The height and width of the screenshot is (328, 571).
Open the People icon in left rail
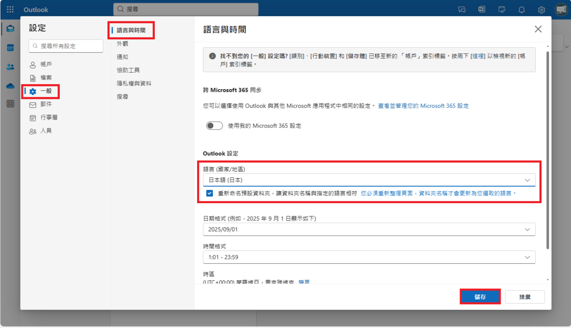(x=10, y=67)
